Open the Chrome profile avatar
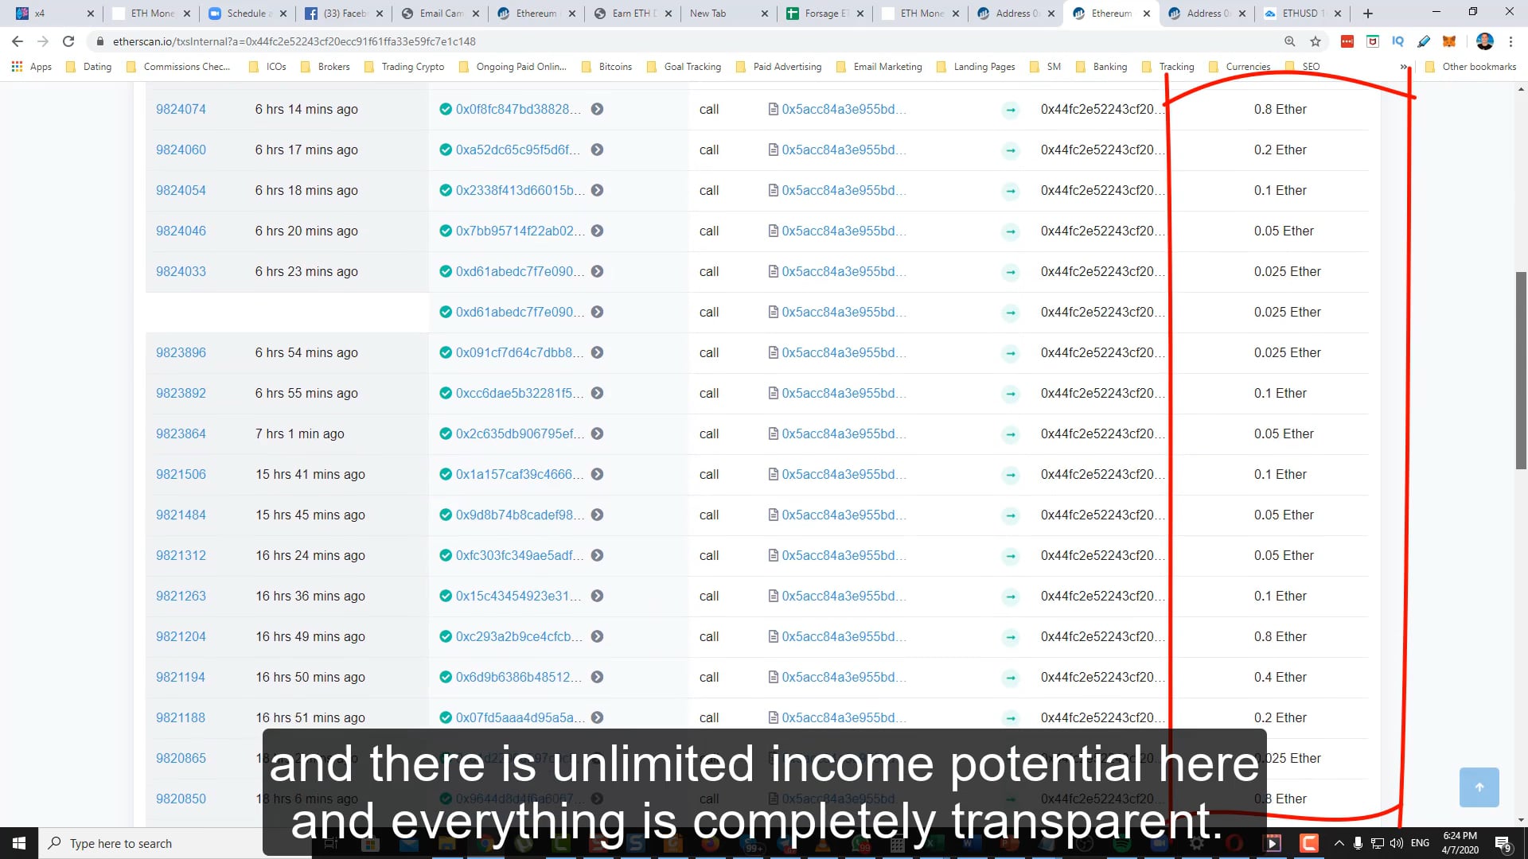The height and width of the screenshot is (859, 1528). pyautogui.click(x=1485, y=41)
